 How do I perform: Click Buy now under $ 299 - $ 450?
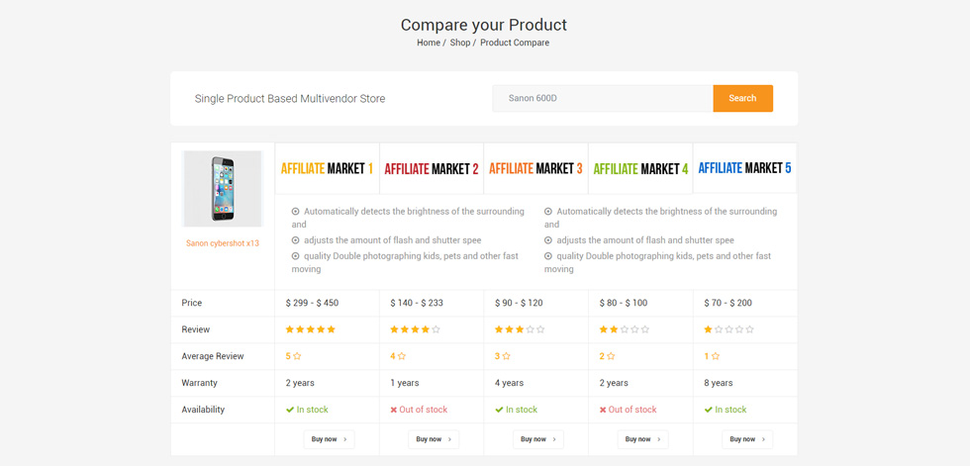[x=329, y=439]
